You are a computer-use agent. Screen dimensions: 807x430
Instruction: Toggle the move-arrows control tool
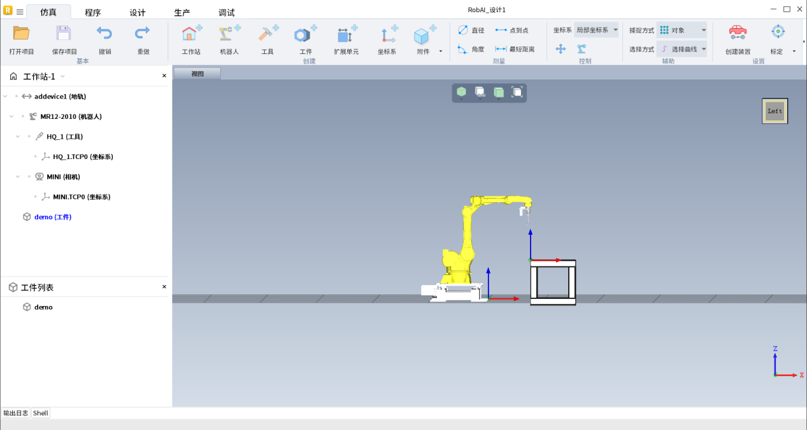561,49
